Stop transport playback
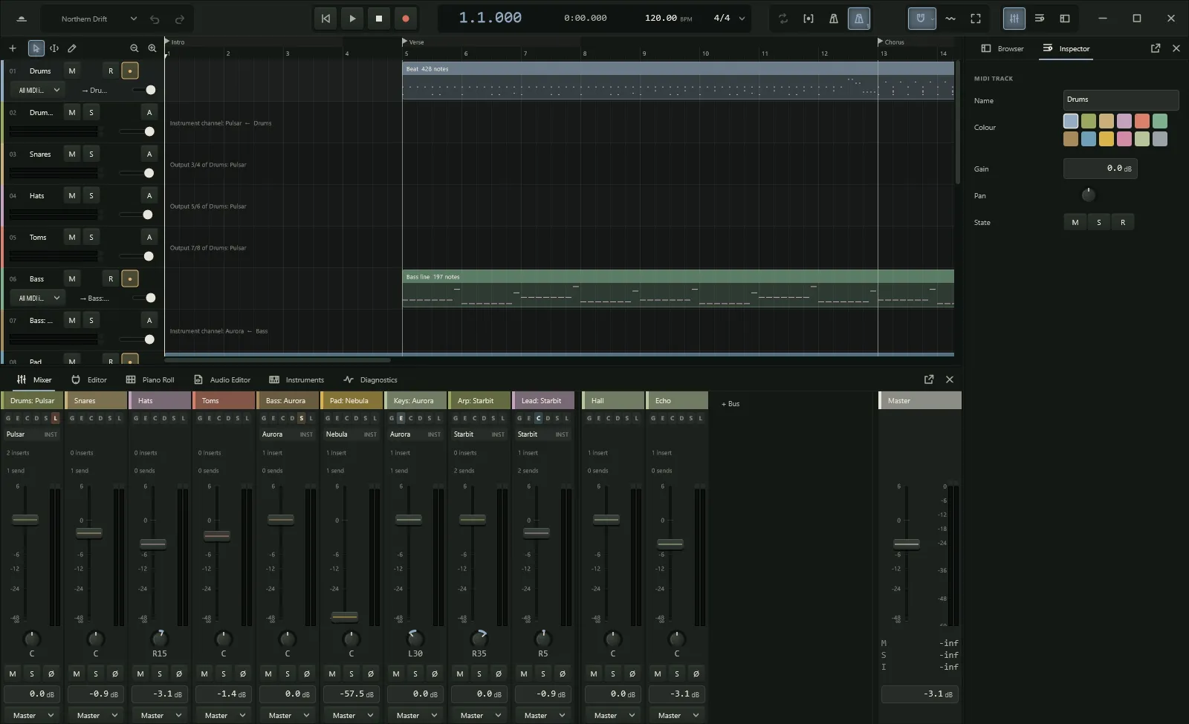This screenshot has height=724, width=1189. [x=379, y=19]
